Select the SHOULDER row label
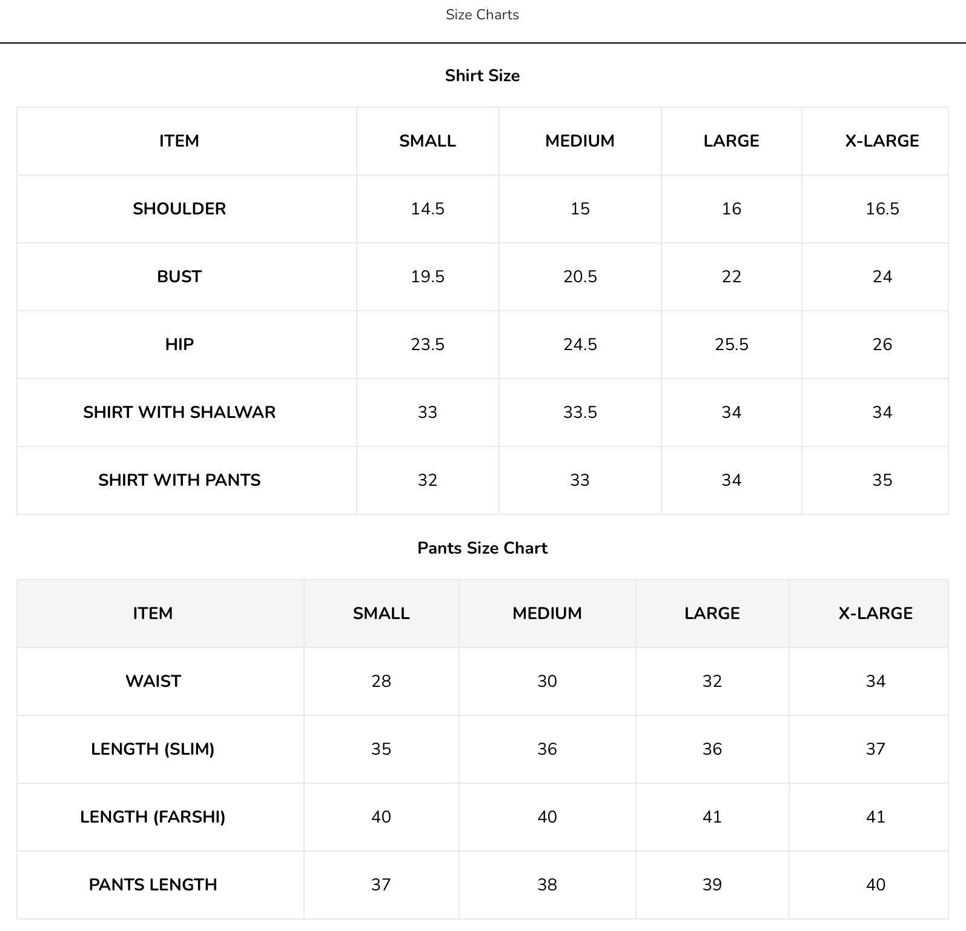Viewport: 966px width, 931px height. point(179,209)
